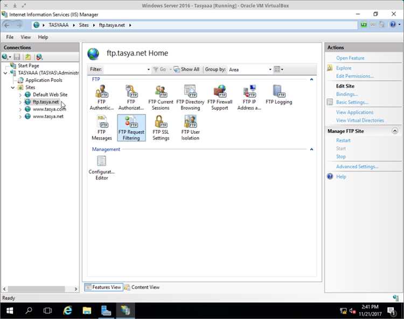404x319 pixels.
Task: Click the taskbar search icon
Action: click(29, 310)
